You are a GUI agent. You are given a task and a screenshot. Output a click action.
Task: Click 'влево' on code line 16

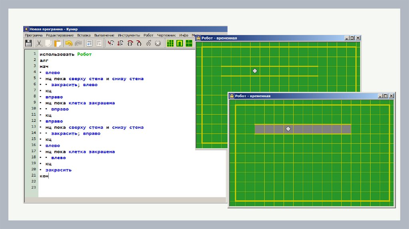tap(53, 146)
